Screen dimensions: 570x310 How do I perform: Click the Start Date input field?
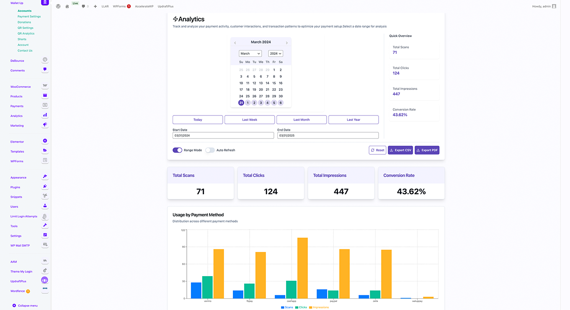pos(223,136)
